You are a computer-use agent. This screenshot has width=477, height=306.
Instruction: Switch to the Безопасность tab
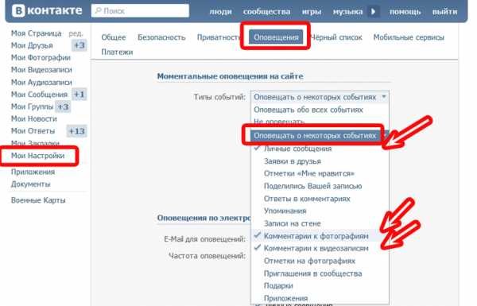coord(161,37)
